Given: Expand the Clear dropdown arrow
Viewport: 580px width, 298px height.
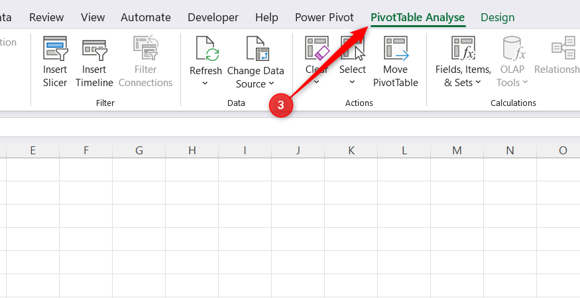Looking at the screenshot, I should click(317, 81).
